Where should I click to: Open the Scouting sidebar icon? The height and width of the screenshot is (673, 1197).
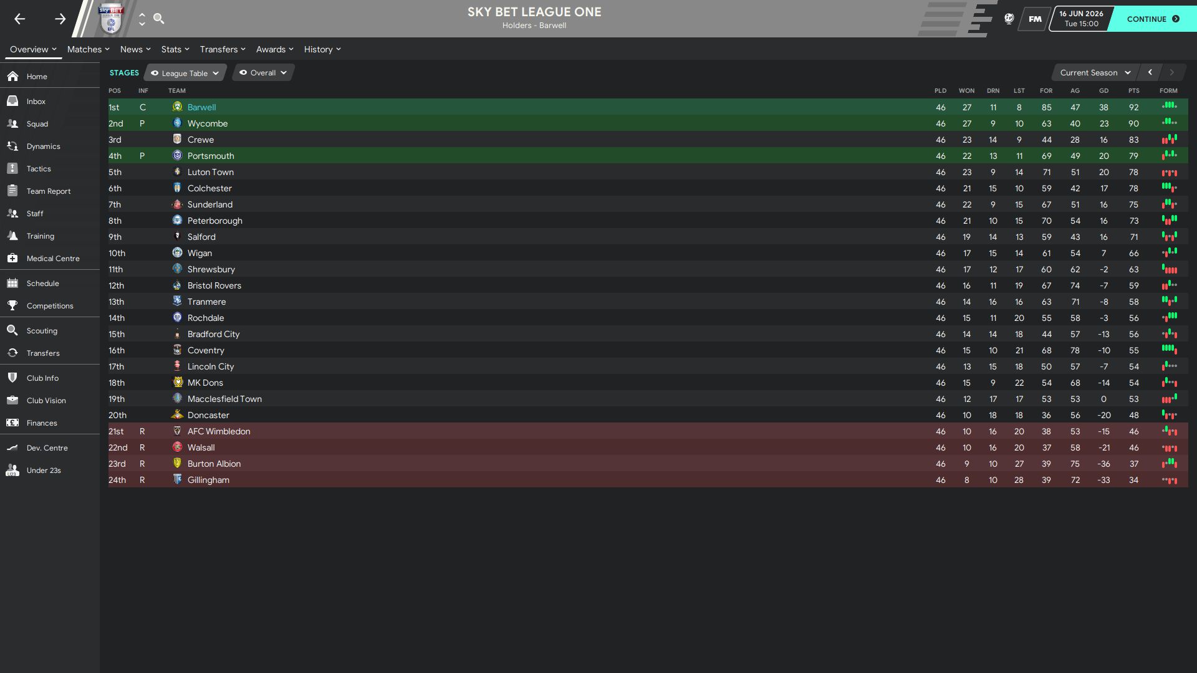click(12, 330)
